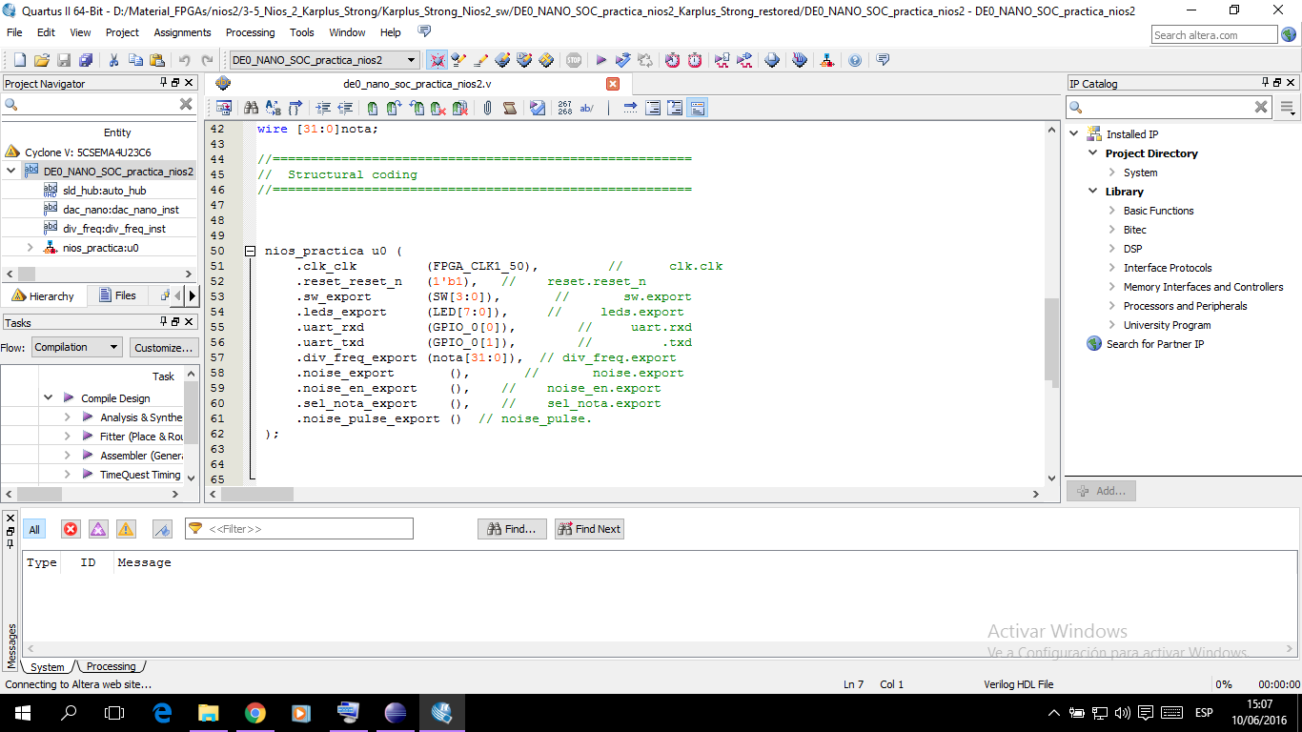This screenshot has height=732, width=1302.
Task: Click the Cut scissors icon
Action: coord(113,60)
